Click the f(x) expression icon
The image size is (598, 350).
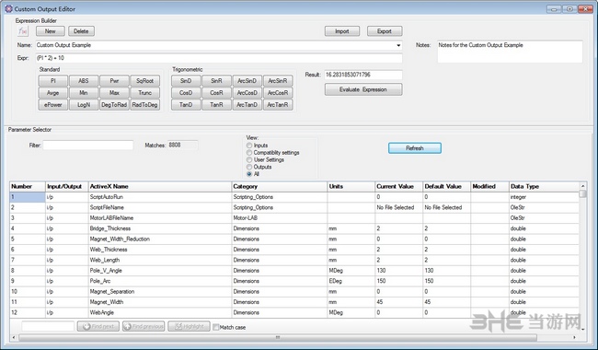pyautogui.click(x=23, y=31)
